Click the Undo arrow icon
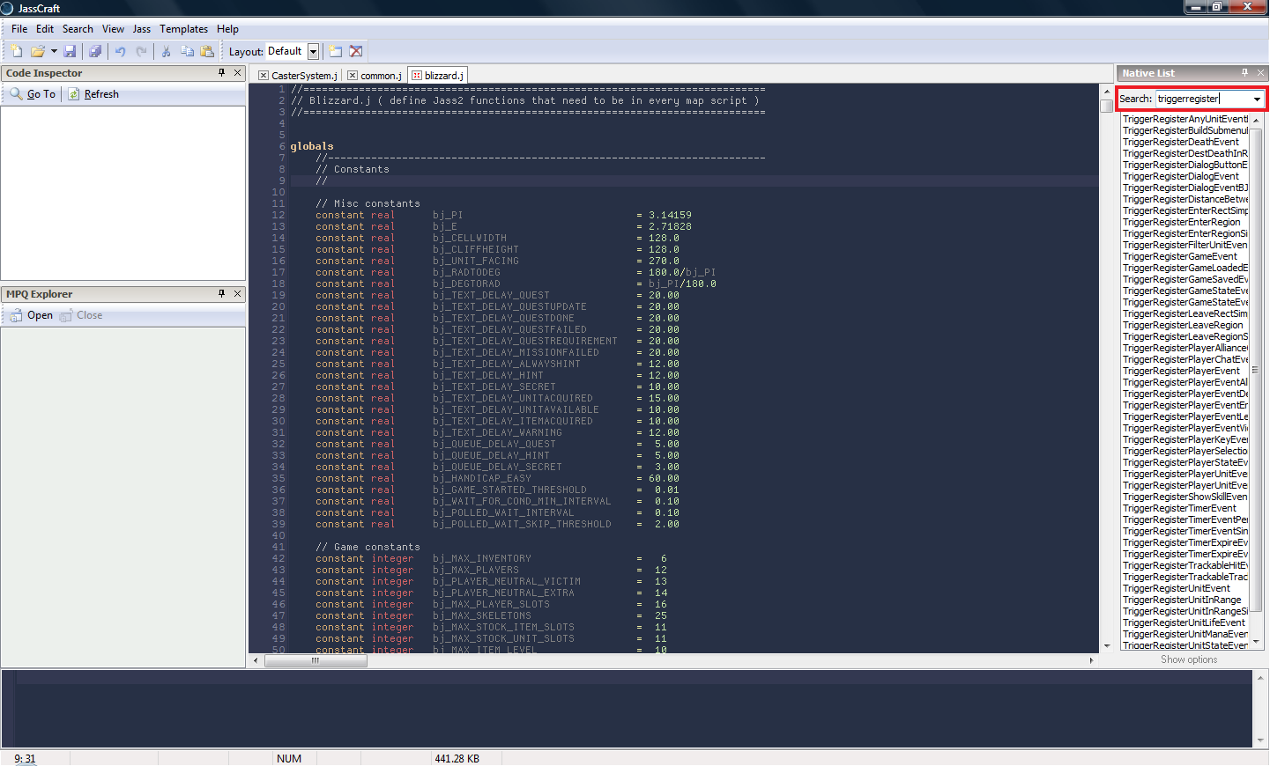The height and width of the screenshot is (766, 1270). click(x=121, y=52)
